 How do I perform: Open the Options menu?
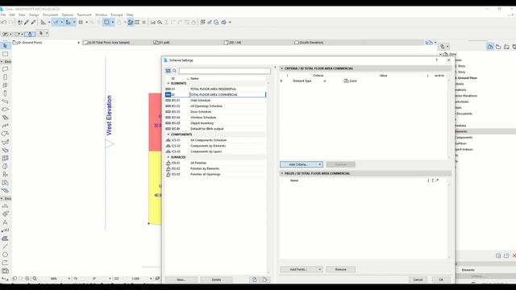(68, 14)
